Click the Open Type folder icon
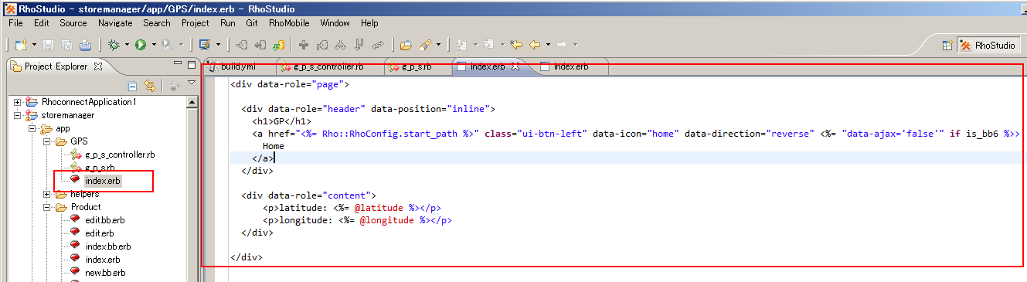Viewport: 1027px width, 282px height. (406, 45)
